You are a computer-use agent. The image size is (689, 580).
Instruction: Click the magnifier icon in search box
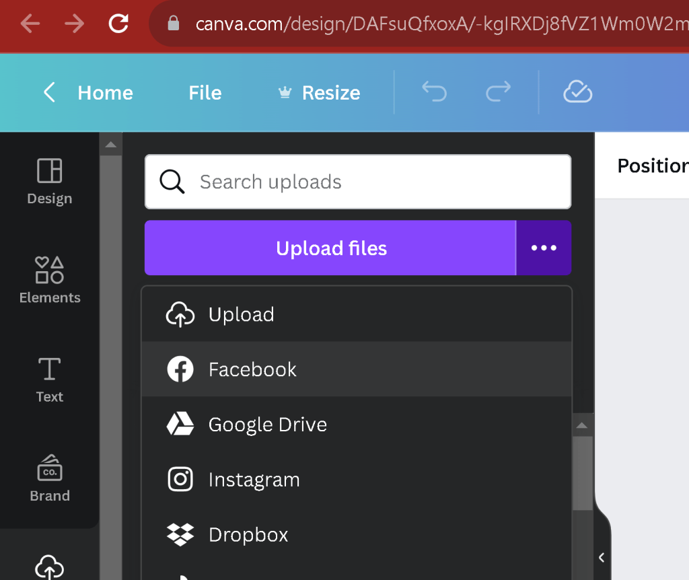(x=172, y=182)
